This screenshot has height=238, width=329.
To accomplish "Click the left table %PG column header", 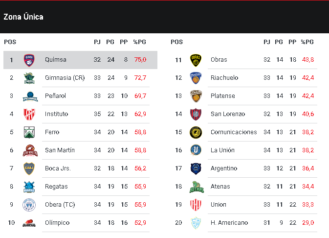I will point(140,42).
